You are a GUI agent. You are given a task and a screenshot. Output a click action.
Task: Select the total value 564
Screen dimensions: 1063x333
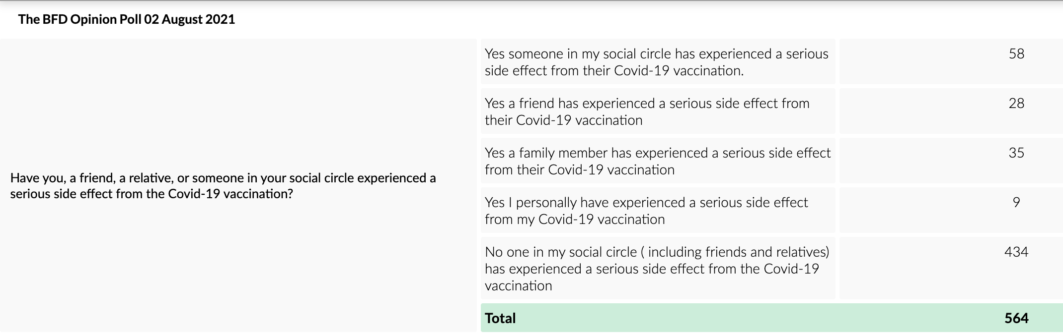(1016, 318)
